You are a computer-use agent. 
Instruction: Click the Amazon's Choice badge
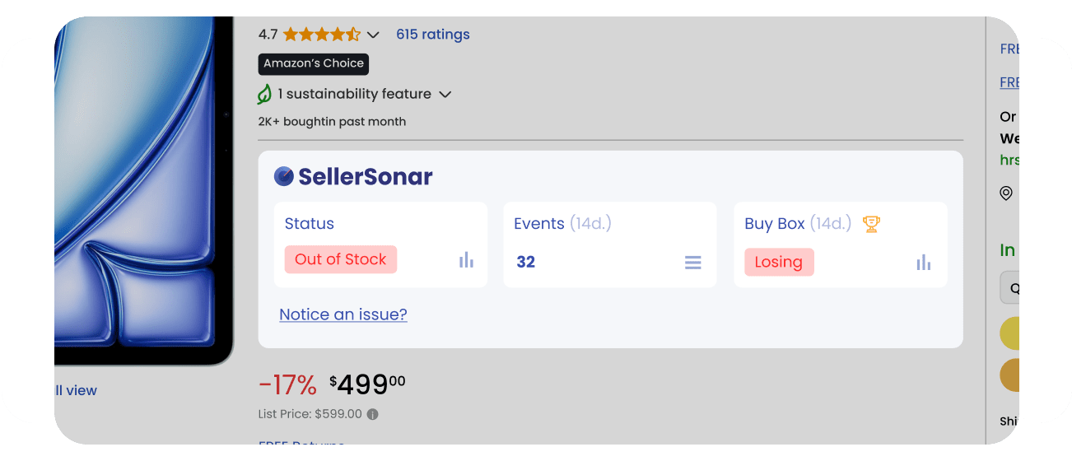(314, 64)
